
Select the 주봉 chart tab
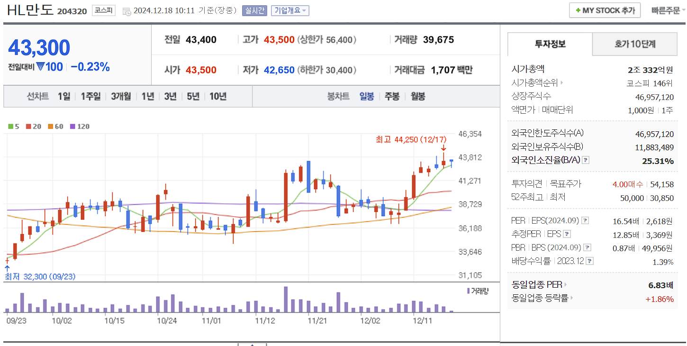pos(392,96)
